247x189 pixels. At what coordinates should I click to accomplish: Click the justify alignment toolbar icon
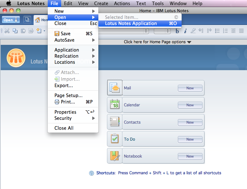coord(241,30)
